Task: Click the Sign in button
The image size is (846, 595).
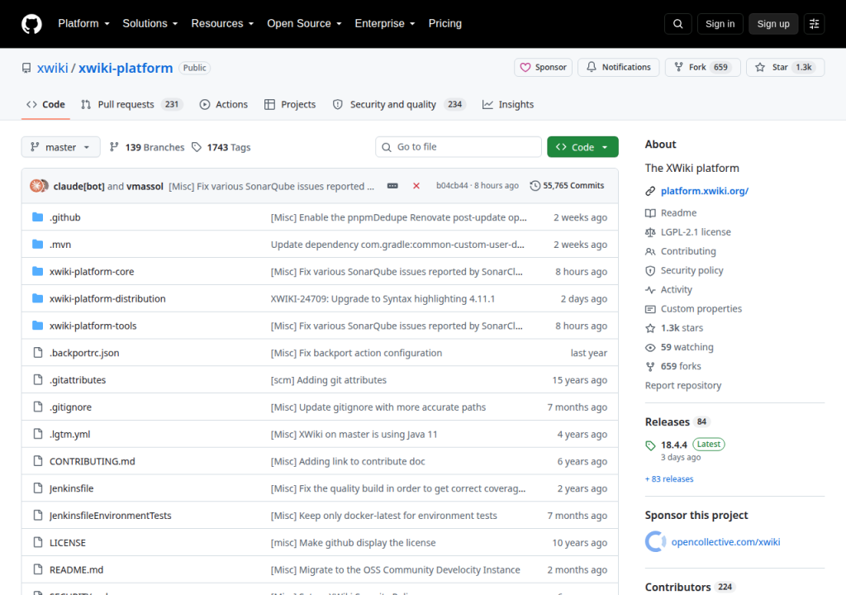Action: coord(720,24)
